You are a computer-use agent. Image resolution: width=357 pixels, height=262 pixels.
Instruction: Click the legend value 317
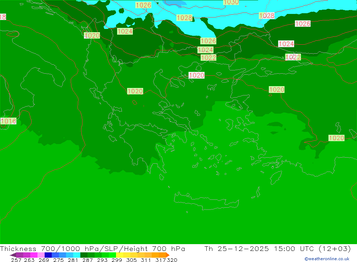click(x=161, y=260)
